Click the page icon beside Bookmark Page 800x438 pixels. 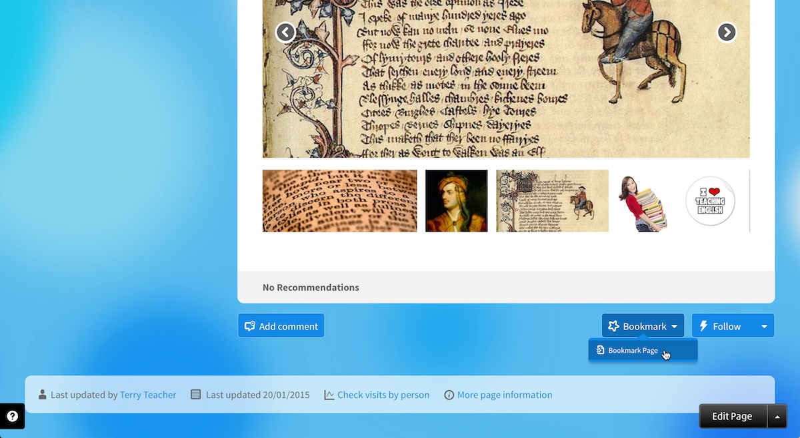tap(602, 349)
